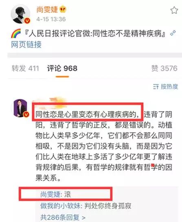Click the crown membership badge icon

tap(63, 10)
